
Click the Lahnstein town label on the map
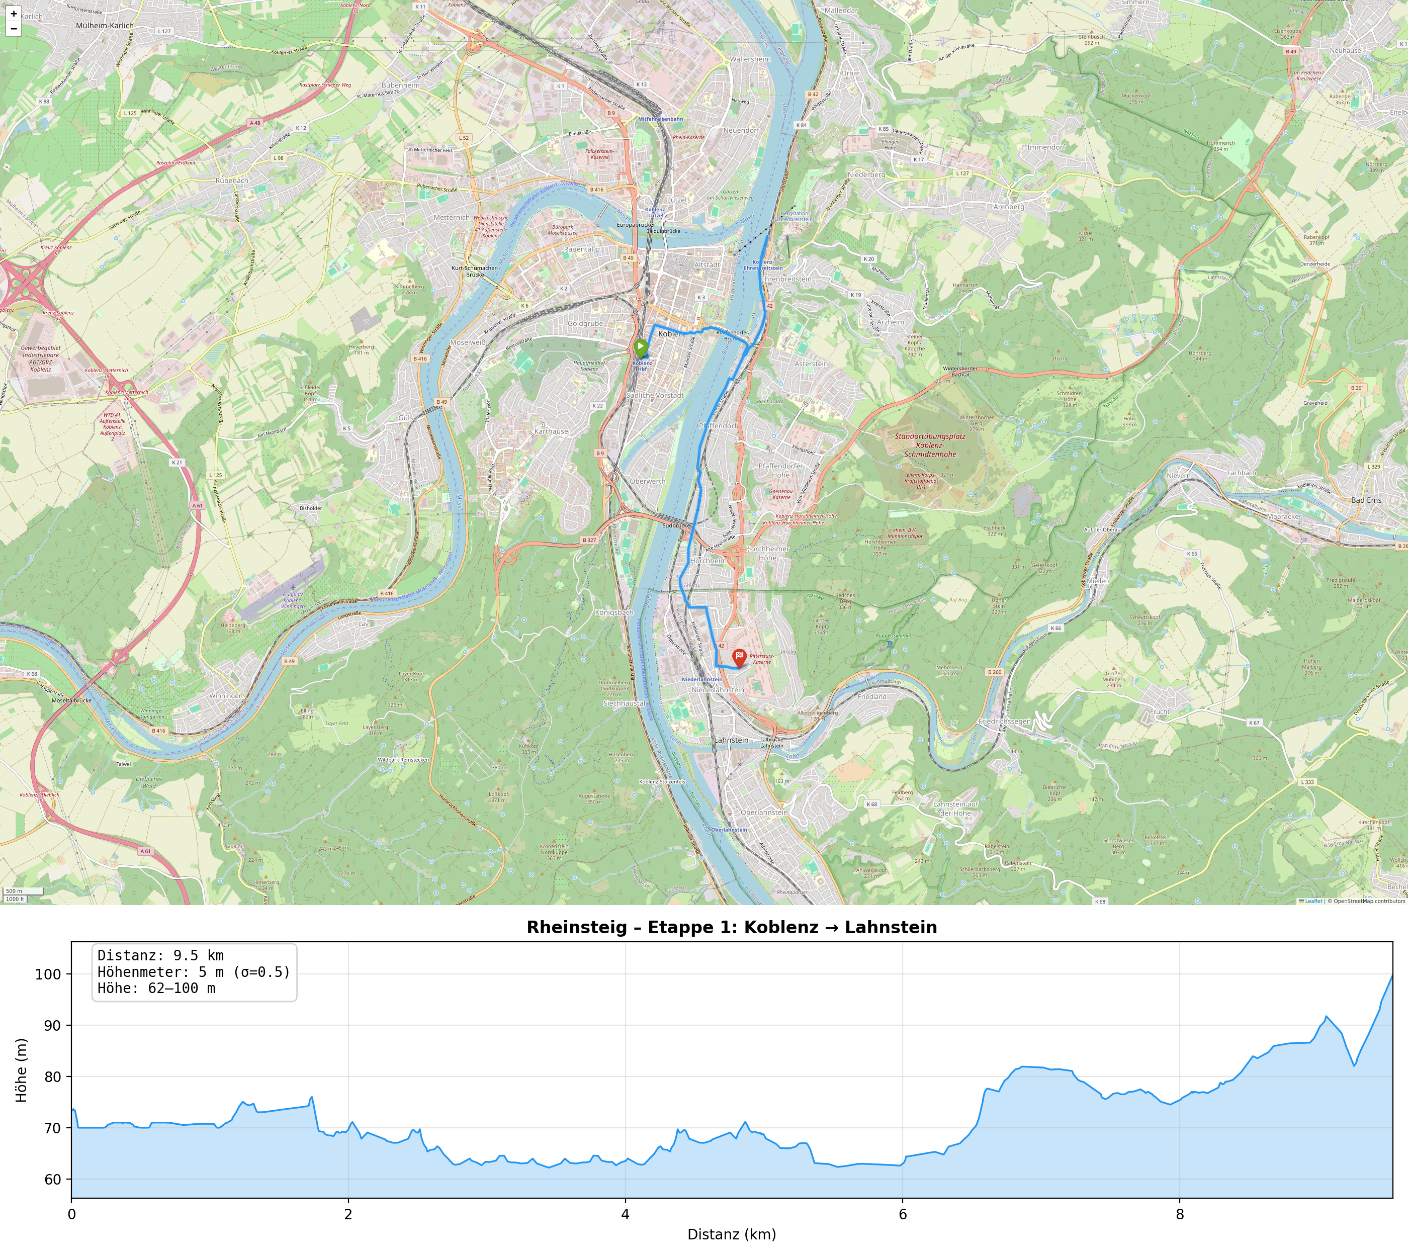[x=731, y=740]
